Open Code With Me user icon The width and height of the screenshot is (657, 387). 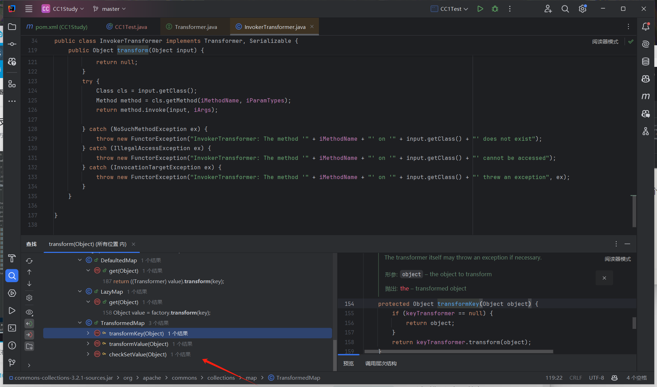(548, 9)
